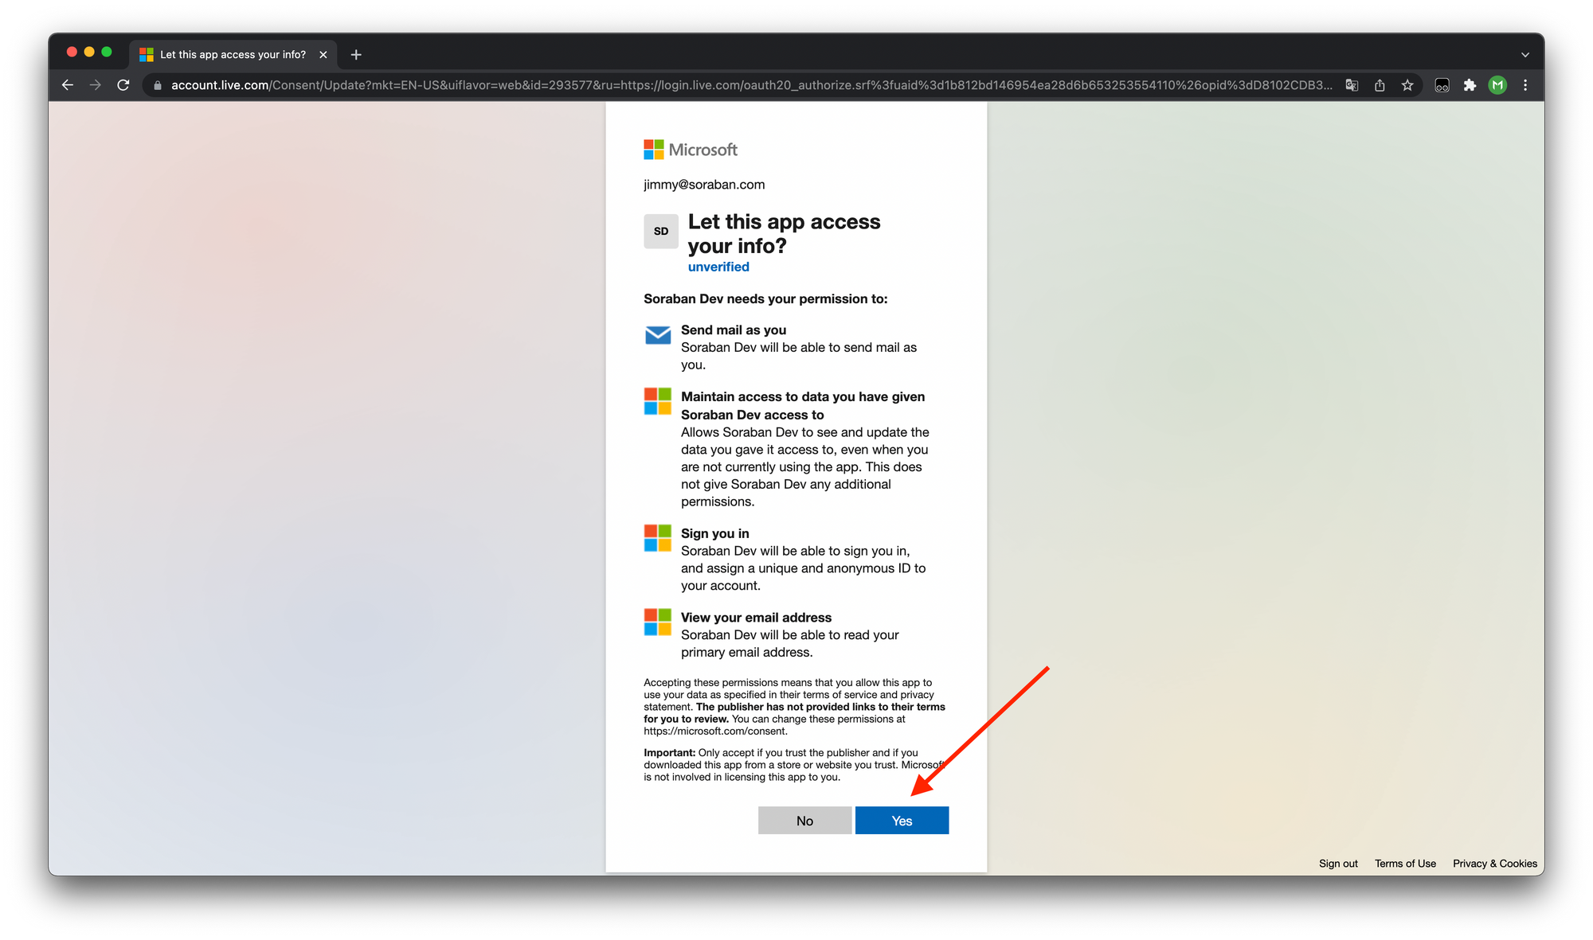
Task: Reload the consent page
Action: click(x=123, y=85)
